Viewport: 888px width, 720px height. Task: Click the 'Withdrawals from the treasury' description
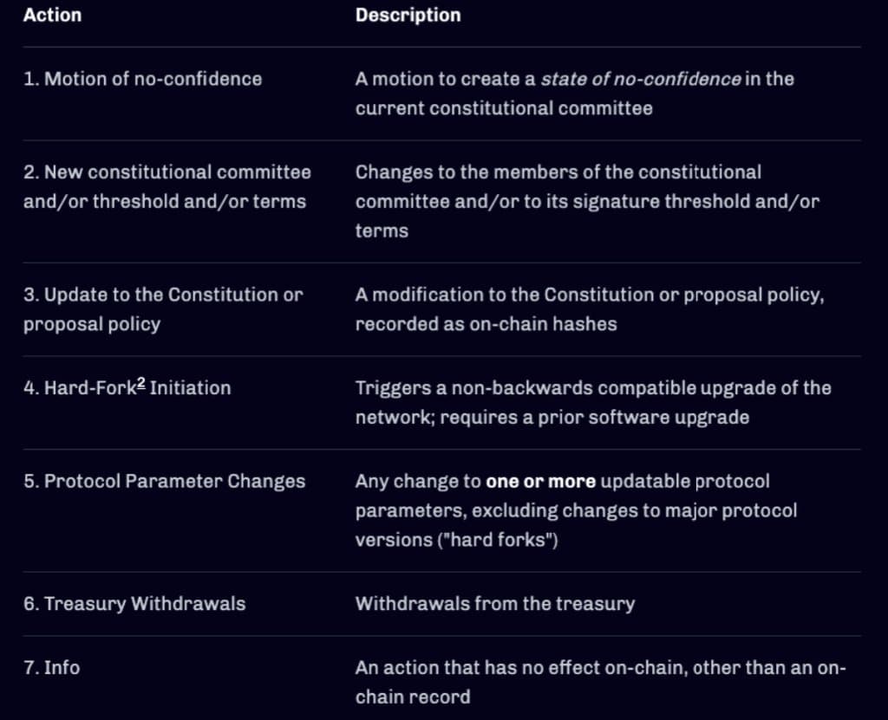[x=494, y=604]
